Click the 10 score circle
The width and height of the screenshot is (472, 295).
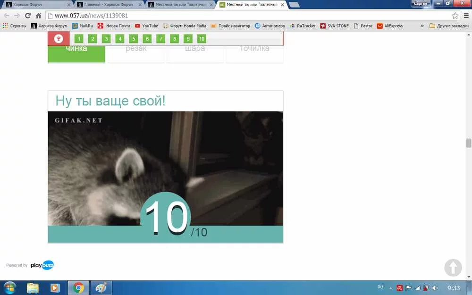[x=166, y=217]
